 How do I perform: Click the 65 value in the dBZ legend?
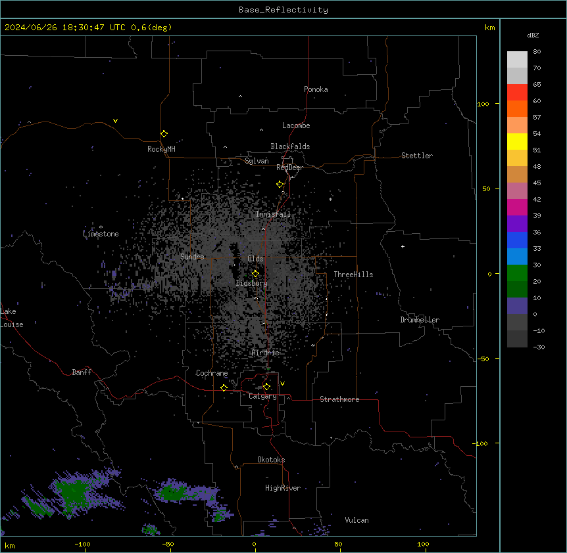pyautogui.click(x=537, y=85)
